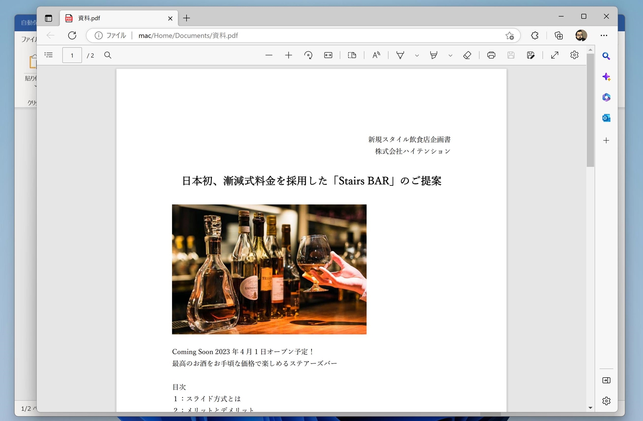Print 資料.pdf
Screen dimensions: 643x421
[x=491, y=55]
